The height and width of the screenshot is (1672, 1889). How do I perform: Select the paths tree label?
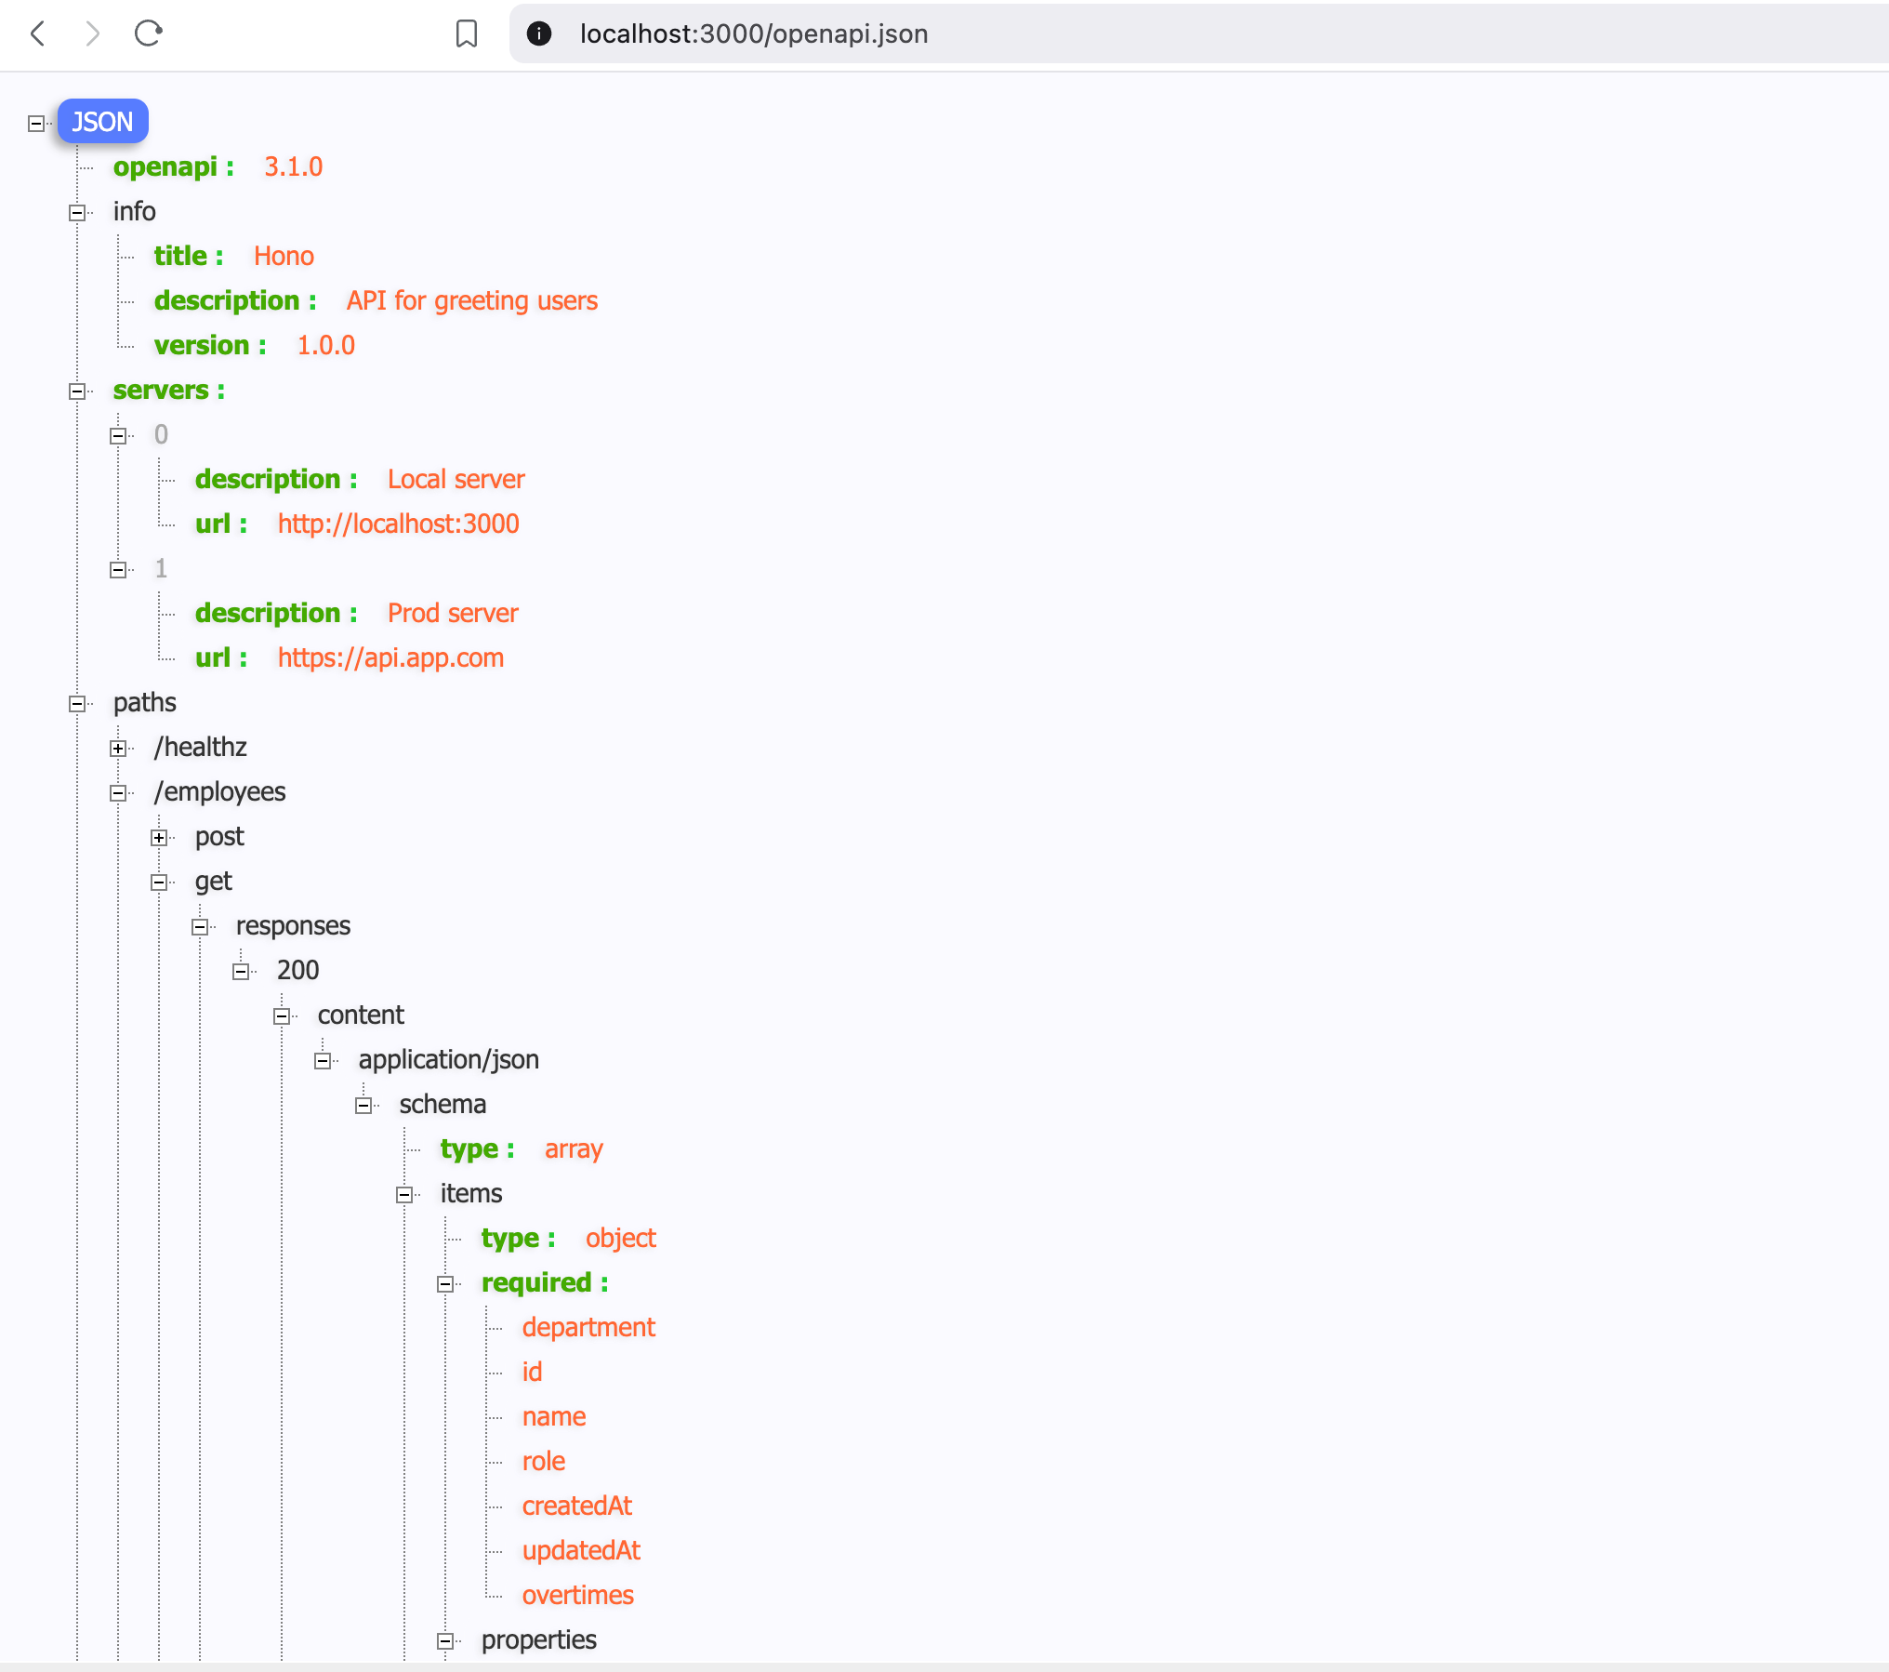pyautogui.click(x=145, y=702)
